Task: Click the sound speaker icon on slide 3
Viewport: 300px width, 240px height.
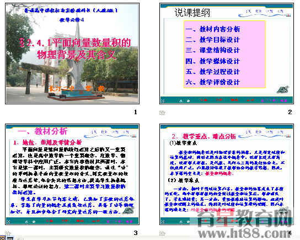Action: click(x=9, y=221)
